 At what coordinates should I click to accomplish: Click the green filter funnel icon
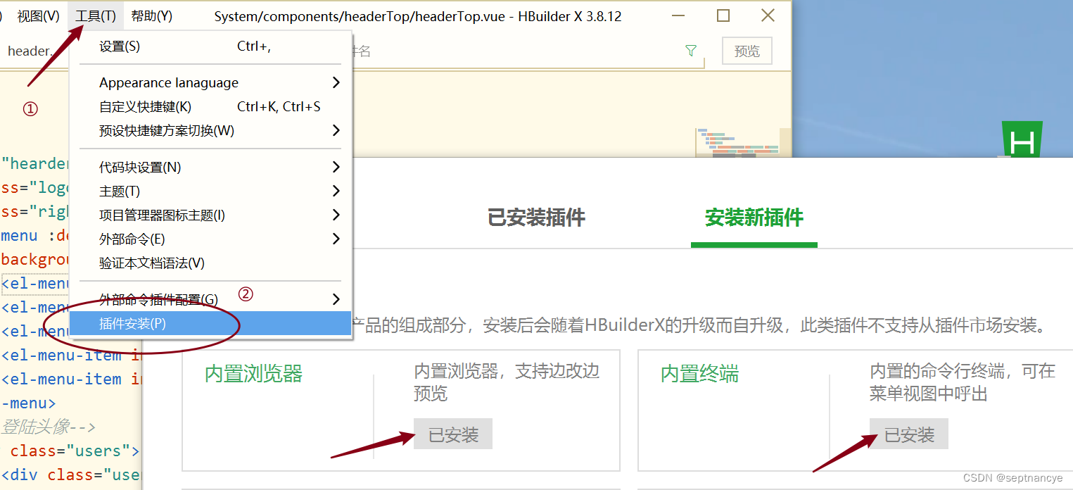click(x=691, y=51)
